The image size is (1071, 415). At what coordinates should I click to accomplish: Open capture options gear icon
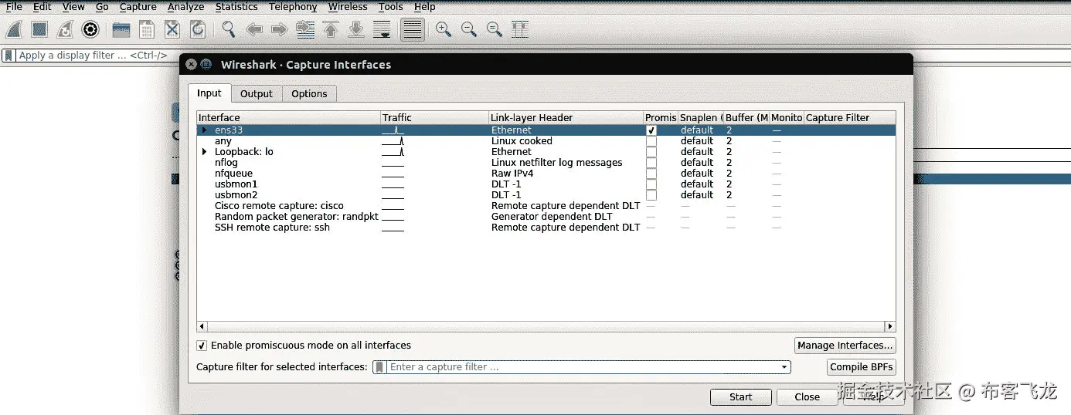90,29
